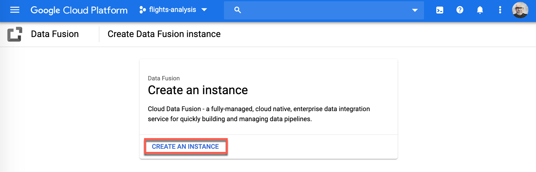Click the Create an instance card heading
The width and height of the screenshot is (536, 172).
(x=198, y=90)
